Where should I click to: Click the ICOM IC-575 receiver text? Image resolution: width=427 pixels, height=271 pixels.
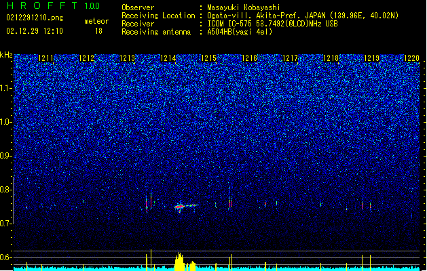tap(272, 24)
